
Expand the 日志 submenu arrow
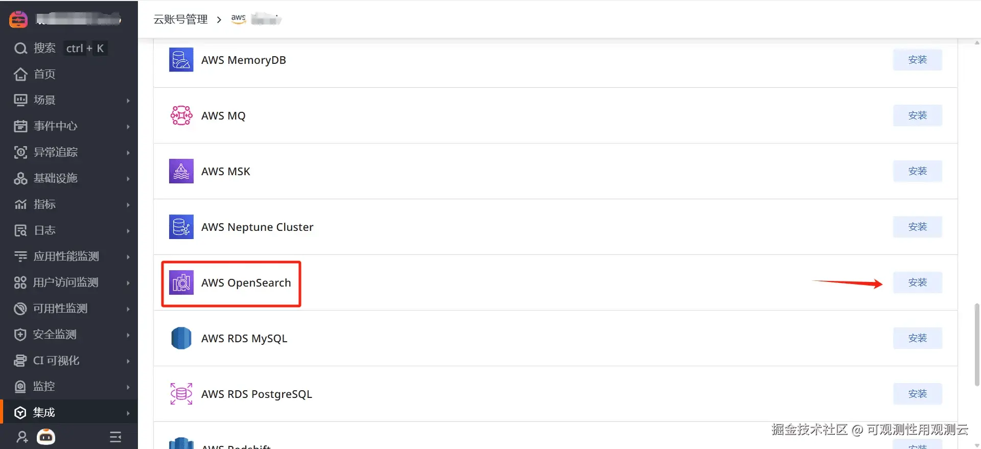(x=128, y=231)
